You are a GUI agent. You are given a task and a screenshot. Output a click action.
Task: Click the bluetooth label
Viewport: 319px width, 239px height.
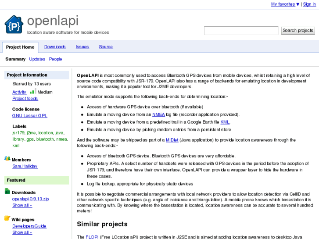pyautogui.click(x=45, y=139)
